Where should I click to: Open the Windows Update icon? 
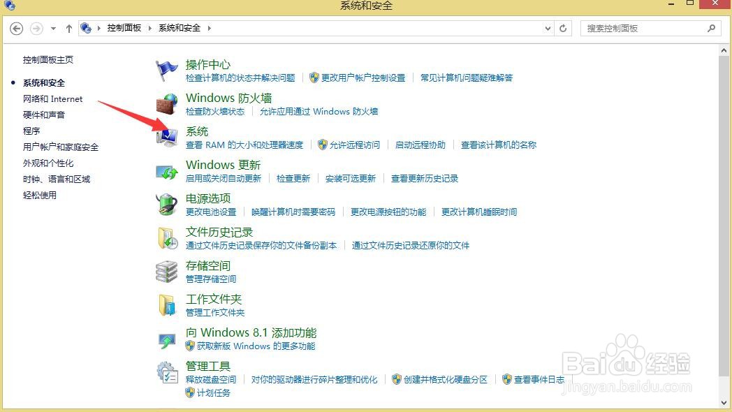click(167, 172)
